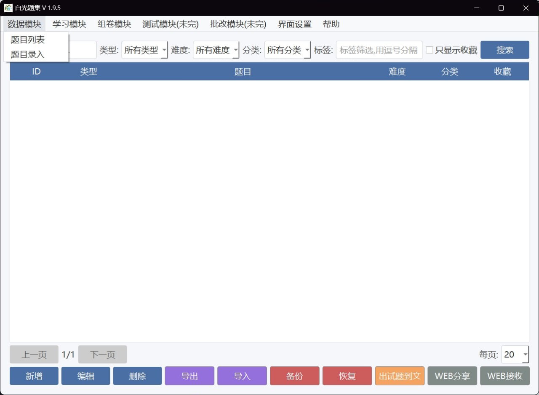The width and height of the screenshot is (539, 395).
Task: Click the 出试题到文 export-to-document button
Action: [400, 376]
